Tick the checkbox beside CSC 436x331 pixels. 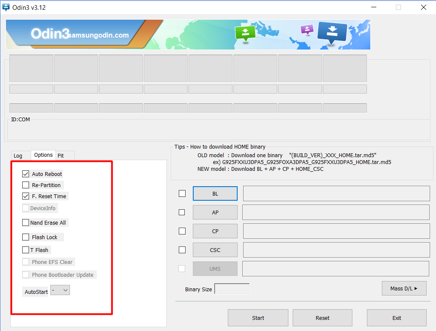coord(182,250)
